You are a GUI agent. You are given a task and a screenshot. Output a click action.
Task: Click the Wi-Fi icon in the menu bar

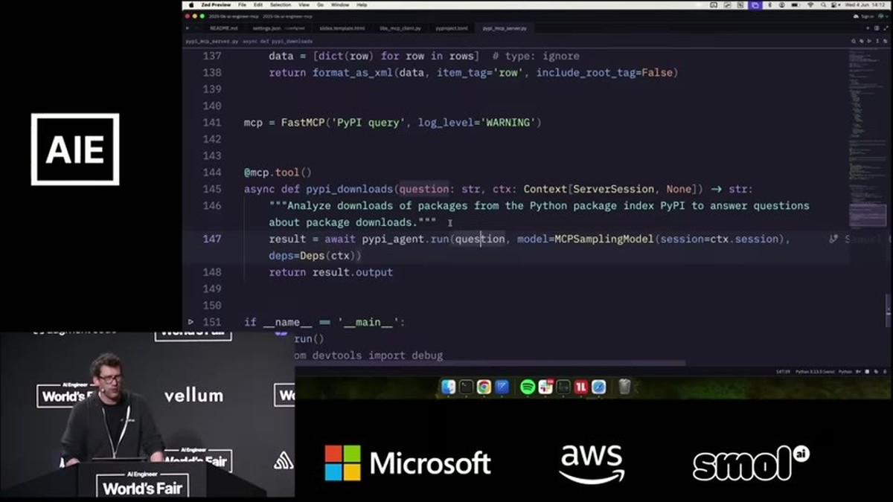click(810, 4)
